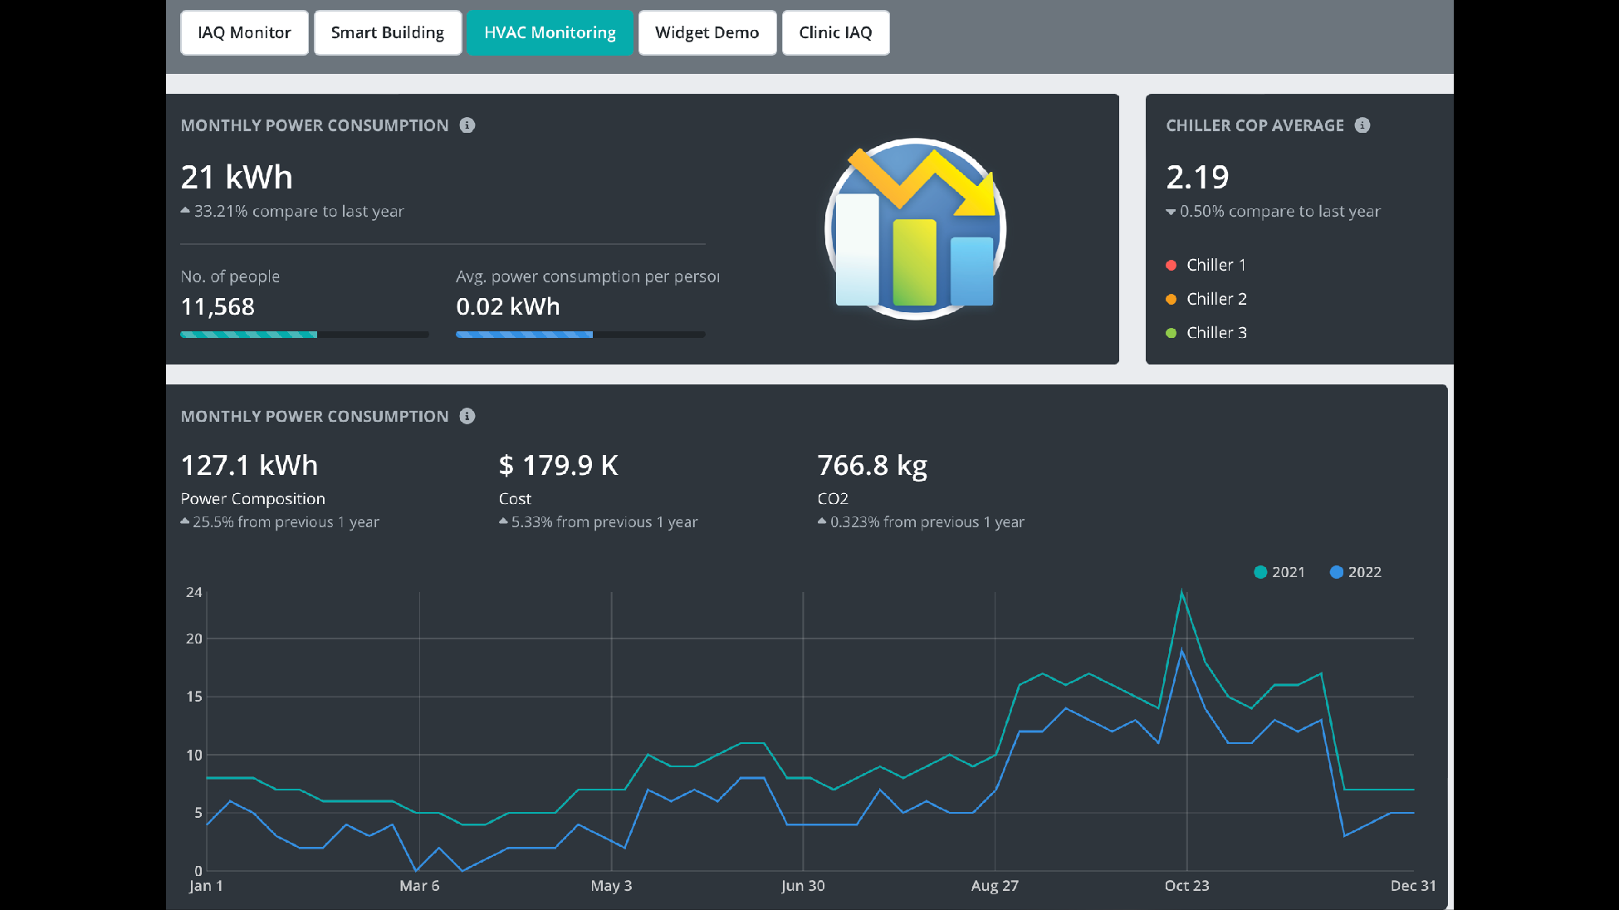Toggle the 2022 series in chart legend
The height and width of the screenshot is (910, 1619).
tap(1356, 572)
